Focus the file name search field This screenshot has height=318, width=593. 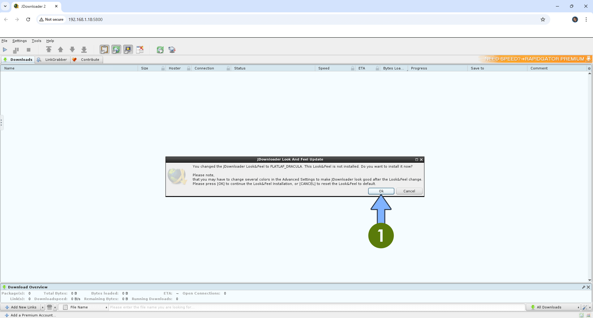click(317, 307)
